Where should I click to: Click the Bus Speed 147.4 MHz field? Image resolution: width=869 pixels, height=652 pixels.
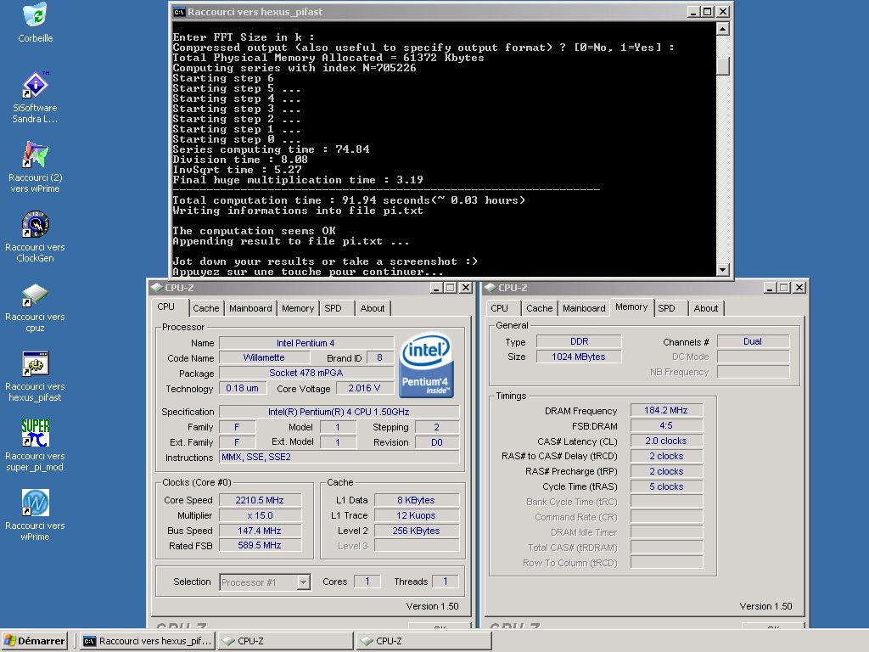(260, 531)
